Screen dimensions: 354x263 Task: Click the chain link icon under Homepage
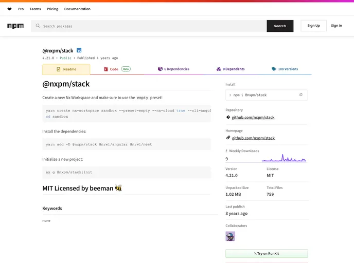228,138
